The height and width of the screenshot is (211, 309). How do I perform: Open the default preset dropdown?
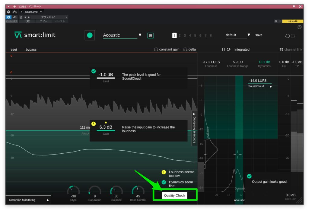pos(249,35)
